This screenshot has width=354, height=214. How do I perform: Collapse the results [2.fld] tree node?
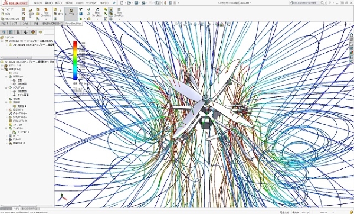coord(2,69)
